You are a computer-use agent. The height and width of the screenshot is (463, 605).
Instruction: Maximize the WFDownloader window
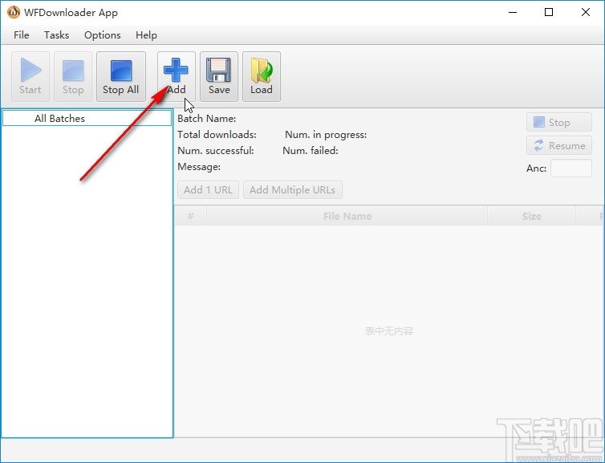tap(549, 12)
